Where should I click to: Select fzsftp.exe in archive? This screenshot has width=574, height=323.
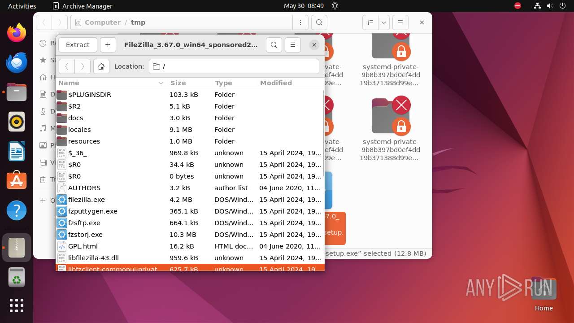[x=189, y=223]
